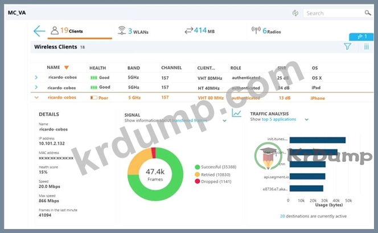Open the Signal information dropdown arrow
The height and width of the screenshot is (233, 378).
pyautogui.click(x=224, y=121)
